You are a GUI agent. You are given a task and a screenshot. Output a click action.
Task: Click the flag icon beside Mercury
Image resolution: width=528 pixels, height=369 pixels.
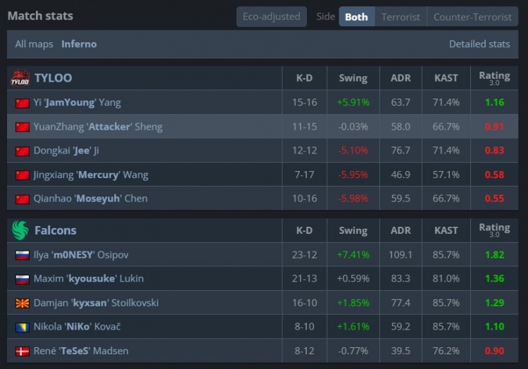pos(23,175)
